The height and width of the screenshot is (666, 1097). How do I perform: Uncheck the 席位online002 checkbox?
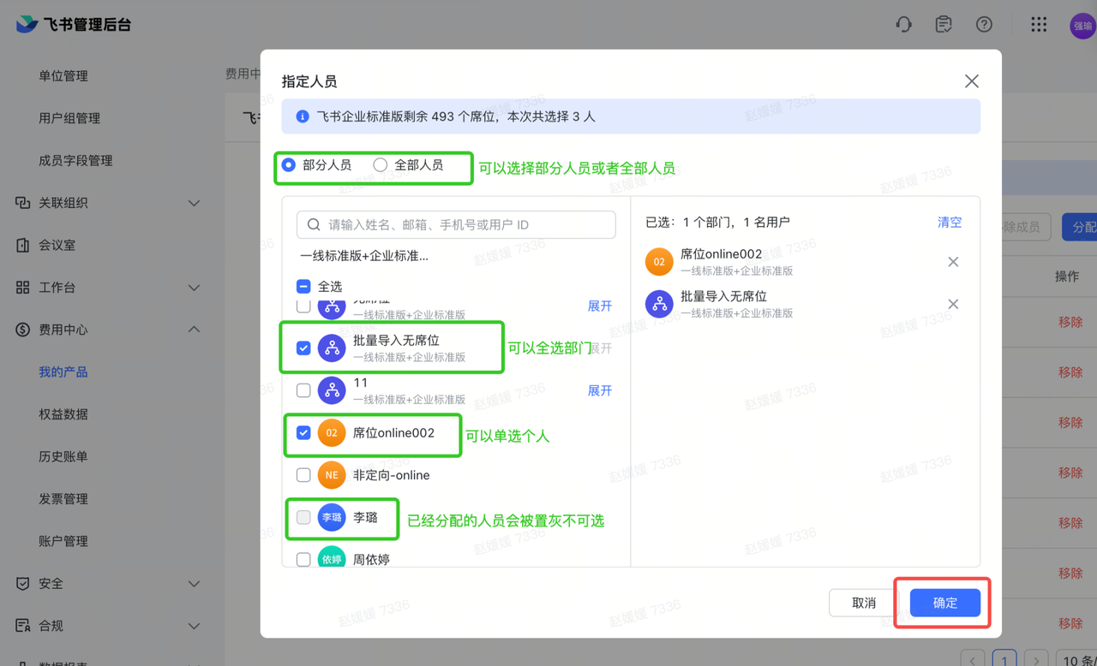303,433
